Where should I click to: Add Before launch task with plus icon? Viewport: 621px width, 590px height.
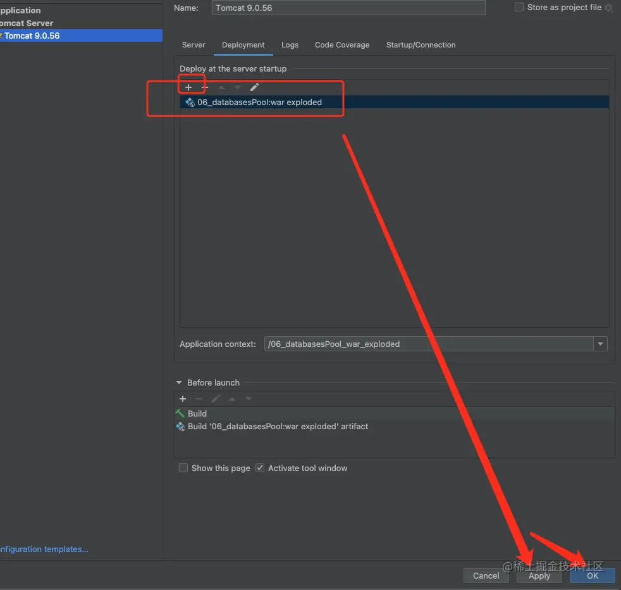(x=183, y=399)
